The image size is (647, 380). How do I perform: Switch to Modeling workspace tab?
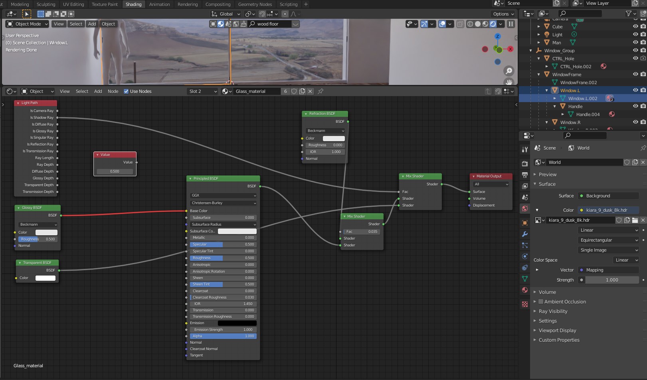pos(20,4)
